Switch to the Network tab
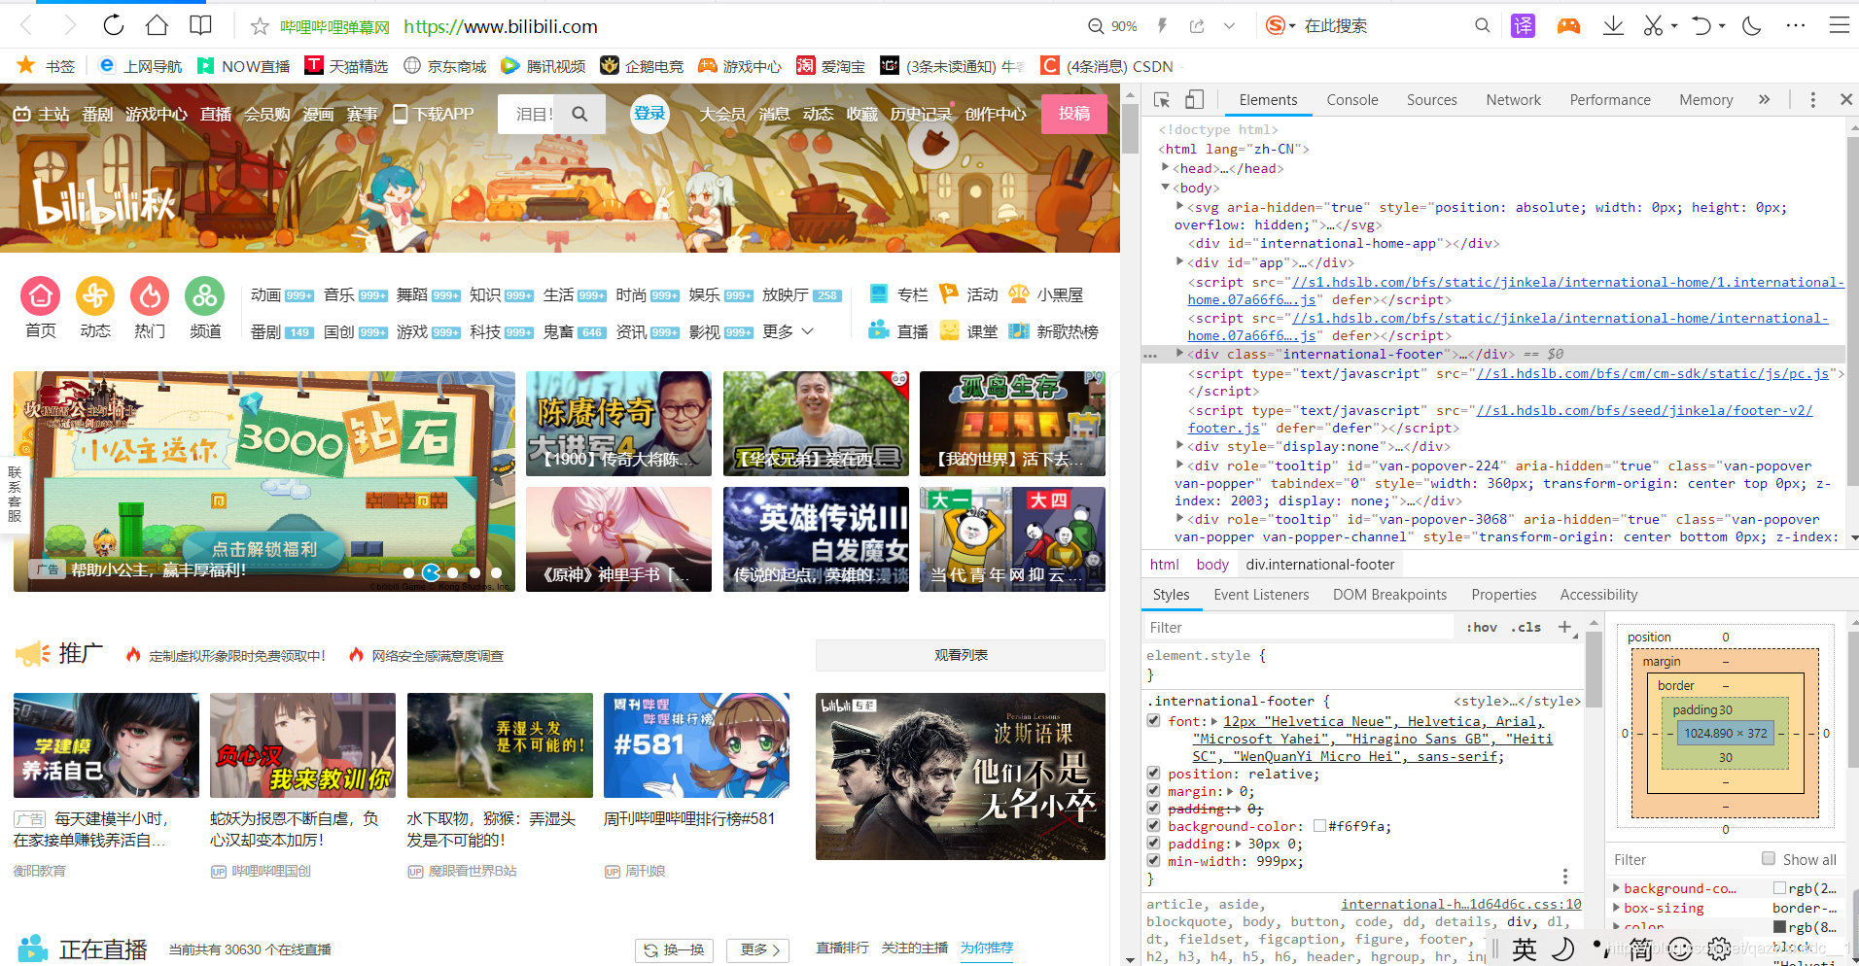 [1513, 99]
